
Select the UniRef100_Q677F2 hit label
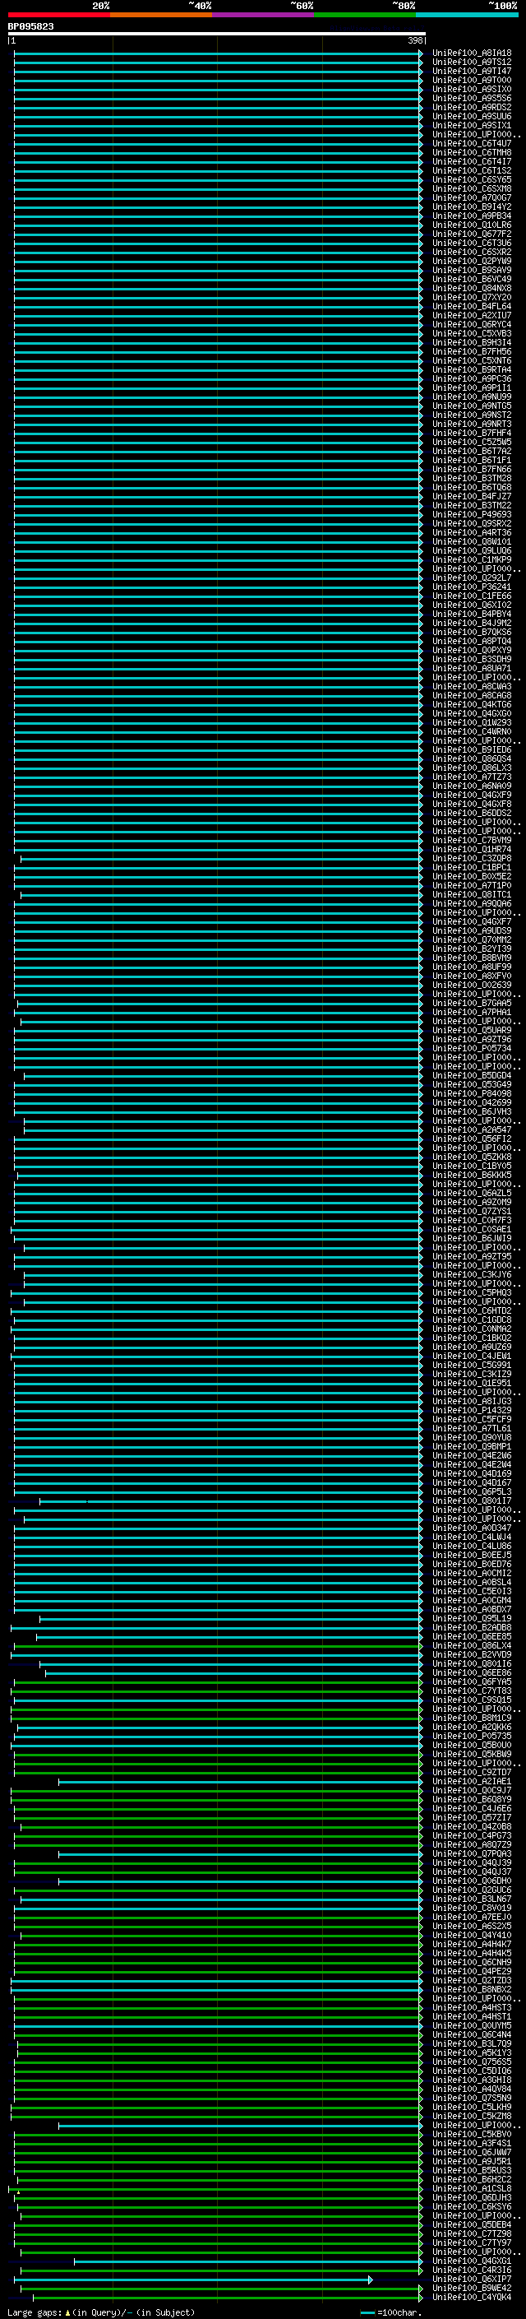click(472, 233)
